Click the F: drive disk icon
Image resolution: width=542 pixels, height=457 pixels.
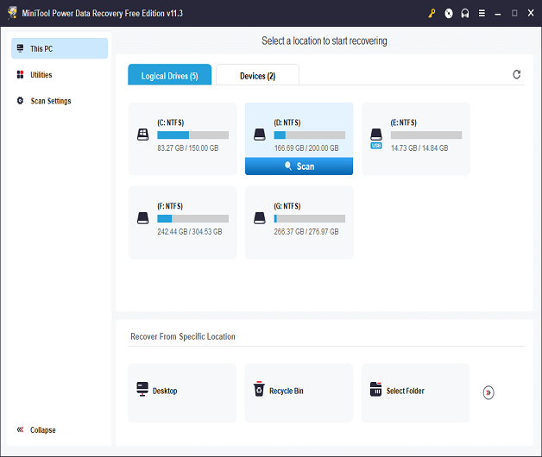click(x=142, y=218)
